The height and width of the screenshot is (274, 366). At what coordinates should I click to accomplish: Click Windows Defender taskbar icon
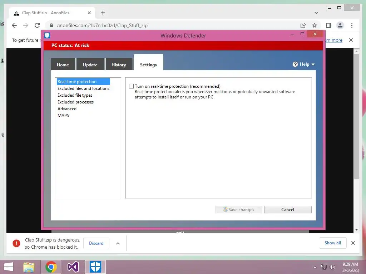[x=95, y=267]
